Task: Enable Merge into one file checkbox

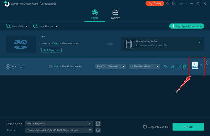Action: point(145,127)
